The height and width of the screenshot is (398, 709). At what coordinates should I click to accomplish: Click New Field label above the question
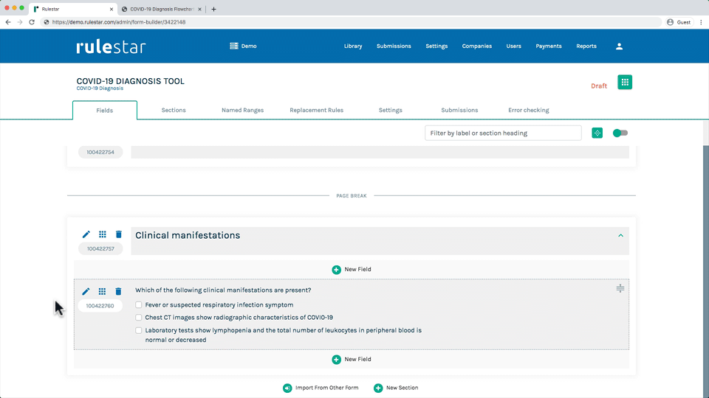[x=357, y=270]
